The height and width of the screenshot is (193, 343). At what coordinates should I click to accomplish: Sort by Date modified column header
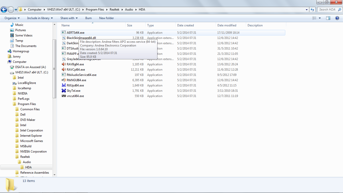[231, 25]
